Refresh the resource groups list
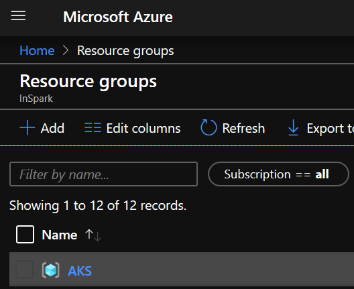 coord(243,128)
